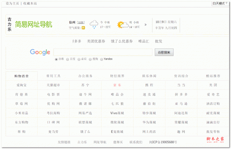
Task: Open the 批发 link above search
Action: click(x=159, y=41)
